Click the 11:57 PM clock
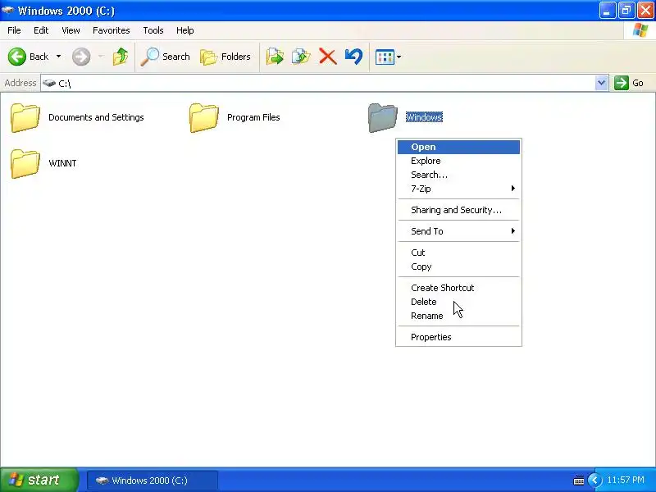656x492 pixels. (x=626, y=480)
